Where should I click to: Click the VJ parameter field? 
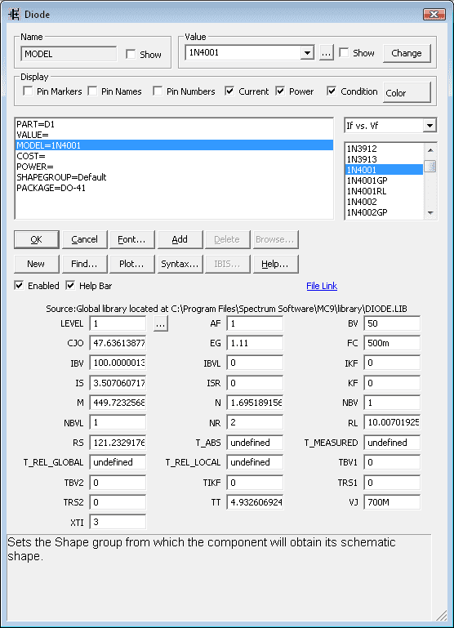[392, 502]
